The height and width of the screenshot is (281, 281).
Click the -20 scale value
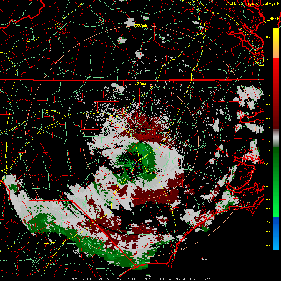pyautogui.click(x=267, y=163)
